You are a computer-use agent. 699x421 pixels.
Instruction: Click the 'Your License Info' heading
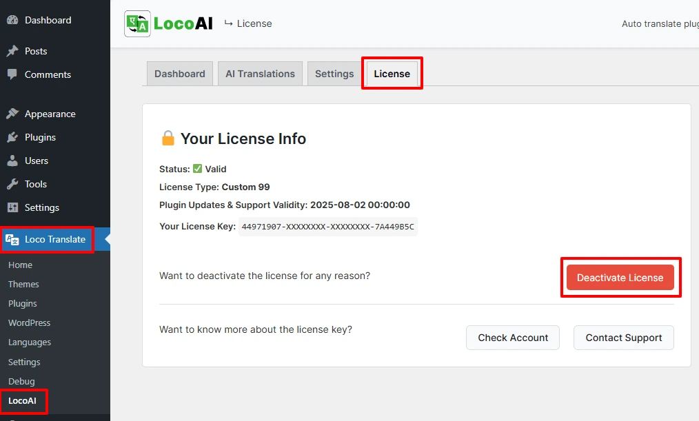point(243,138)
